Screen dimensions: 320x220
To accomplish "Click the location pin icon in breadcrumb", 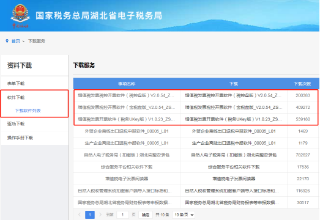I will pyautogui.click(x=7, y=41).
